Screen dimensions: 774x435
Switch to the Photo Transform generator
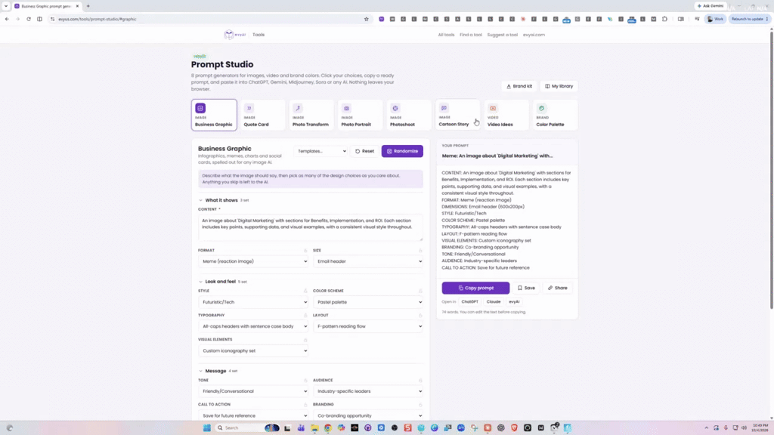pos(311,115)
